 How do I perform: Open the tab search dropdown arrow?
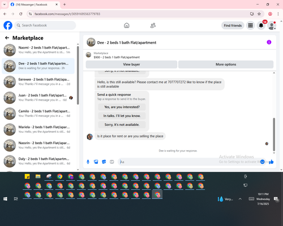(x=5, y=5)
